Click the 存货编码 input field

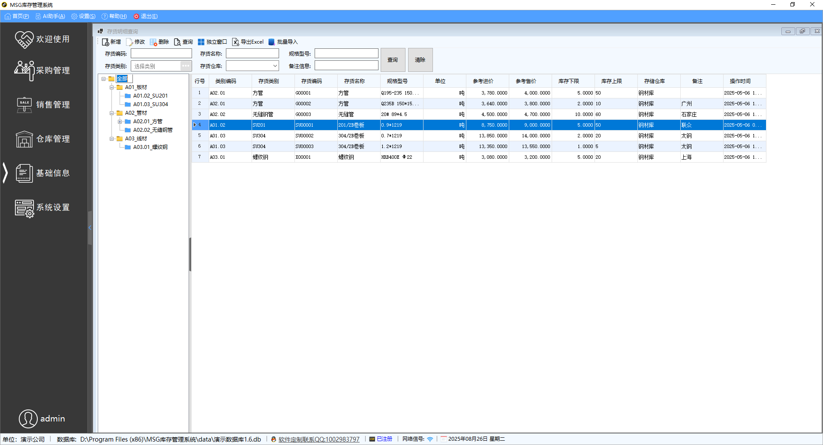(161, 53)
